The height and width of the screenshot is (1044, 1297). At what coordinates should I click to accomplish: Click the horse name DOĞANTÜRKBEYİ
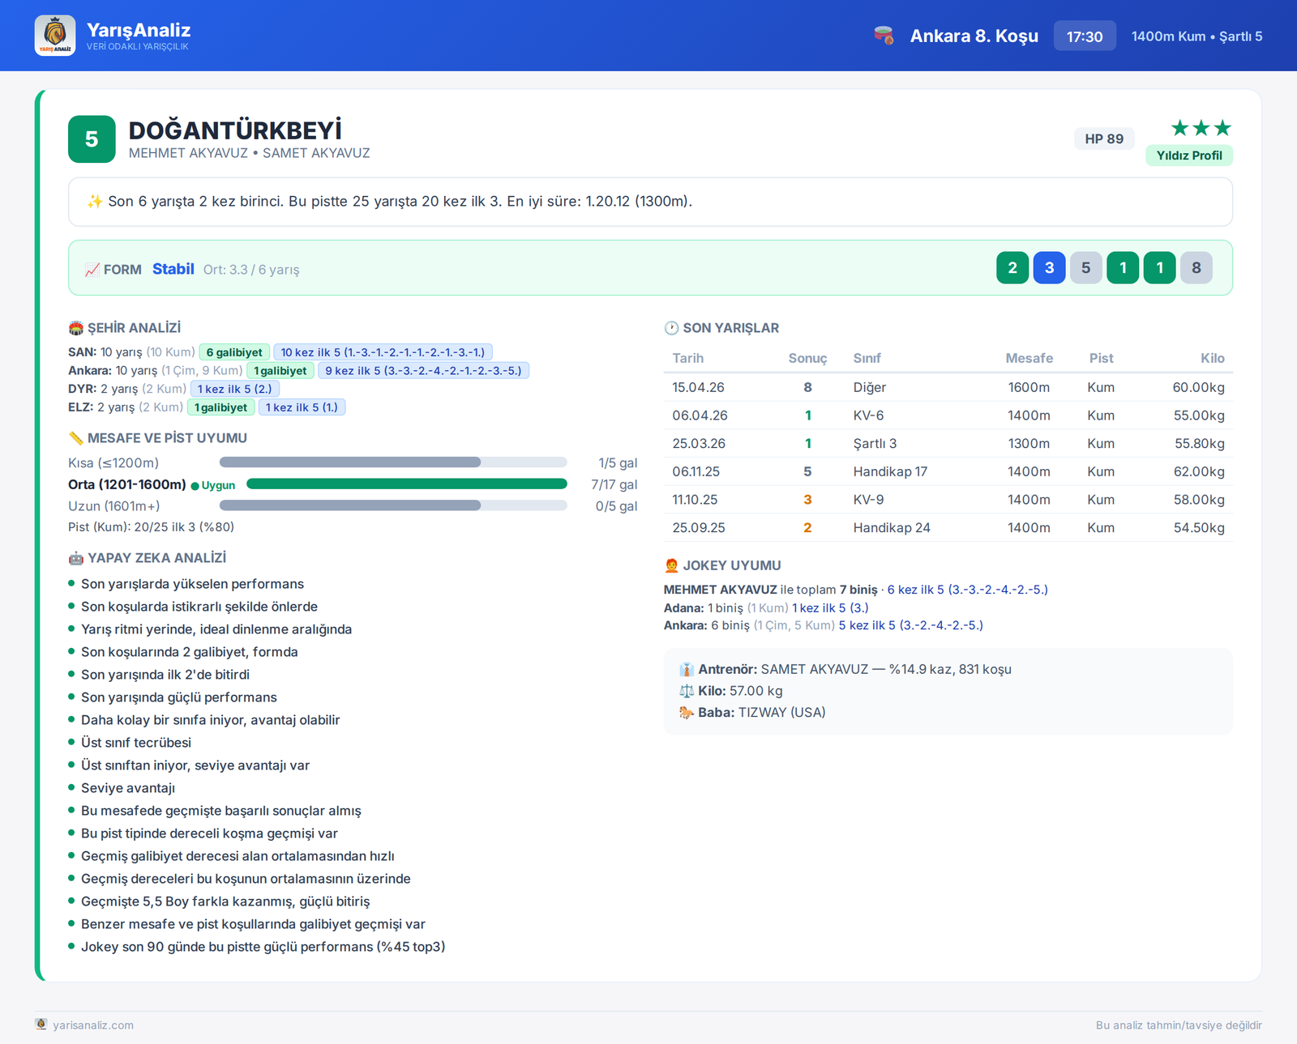(x=235, y=130)
